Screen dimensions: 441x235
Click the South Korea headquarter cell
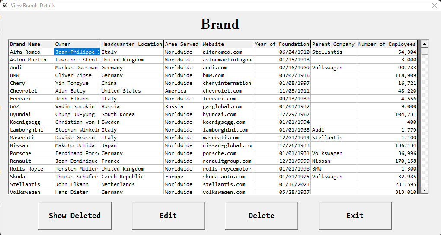[x=132, y=114]
